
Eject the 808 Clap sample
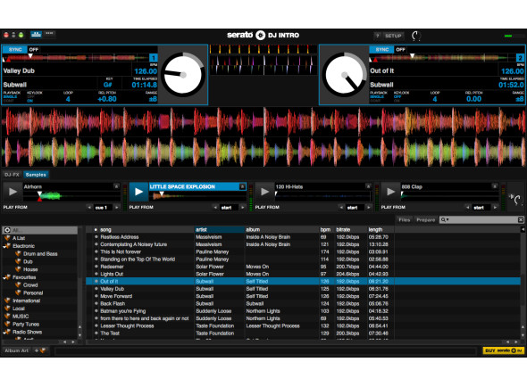pos(495,186)
